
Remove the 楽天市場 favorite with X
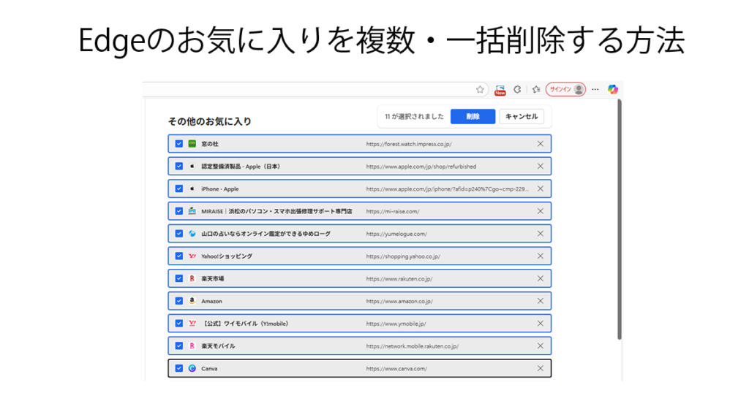coord(540,278)
